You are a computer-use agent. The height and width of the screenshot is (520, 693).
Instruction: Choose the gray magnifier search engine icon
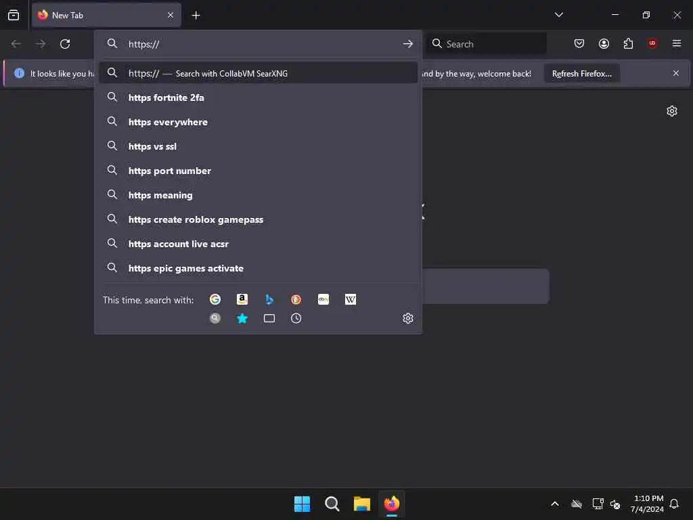coord(215,318)
